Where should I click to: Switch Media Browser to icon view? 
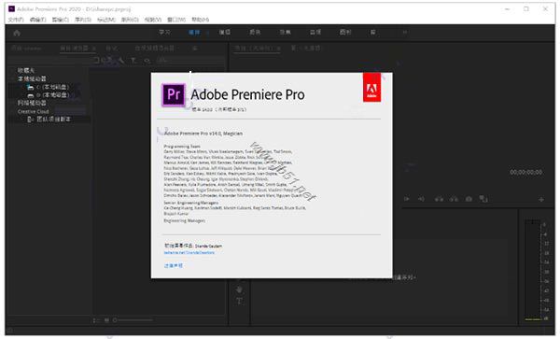[x=106, y=320]
